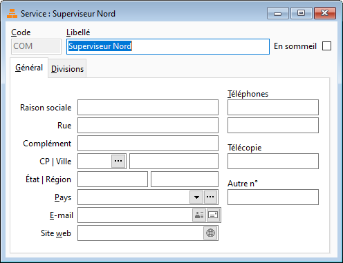
Task: Click the Télécopie input field
Action: click(273, 161)
